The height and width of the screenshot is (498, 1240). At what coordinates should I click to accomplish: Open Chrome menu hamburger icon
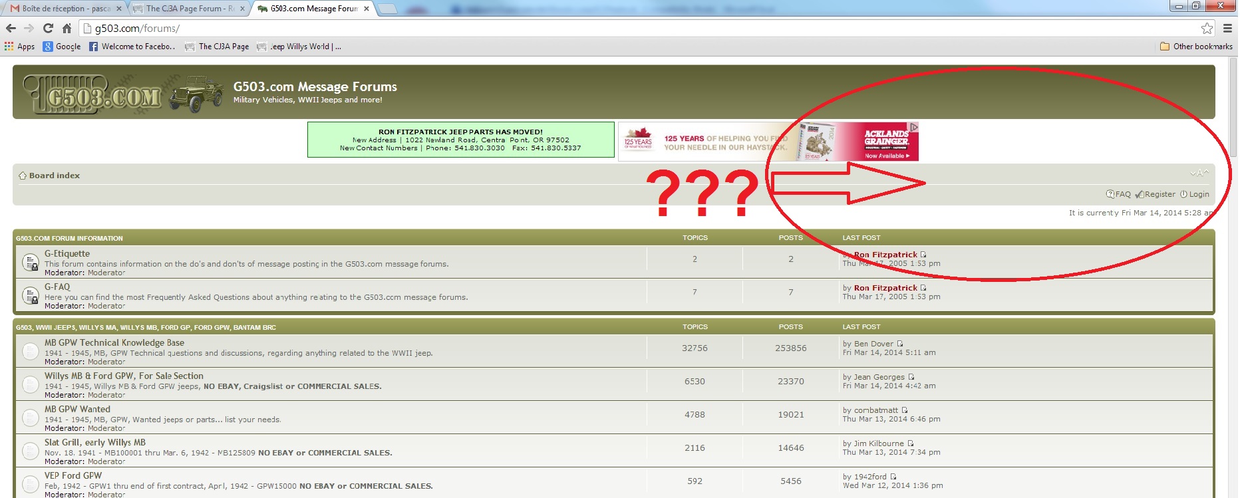pos(1227,28)
